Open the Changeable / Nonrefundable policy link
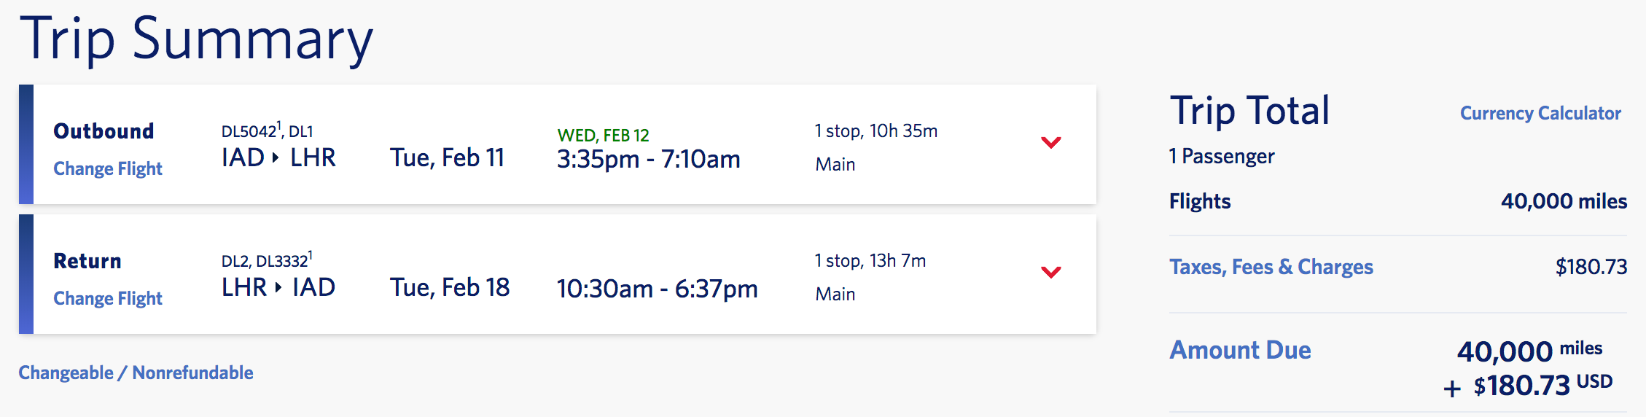This screenshot has width=1646, height=417. point(136,373)
